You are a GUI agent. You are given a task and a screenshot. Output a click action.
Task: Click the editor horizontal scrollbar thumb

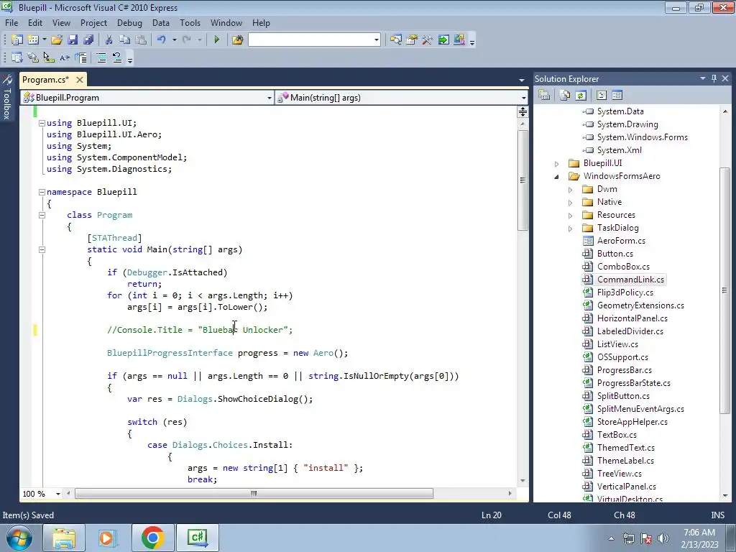(x=254, y=494)
